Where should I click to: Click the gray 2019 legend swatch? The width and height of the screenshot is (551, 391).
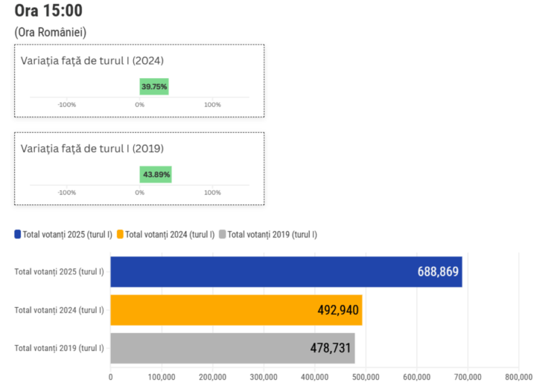click(223, 234)
